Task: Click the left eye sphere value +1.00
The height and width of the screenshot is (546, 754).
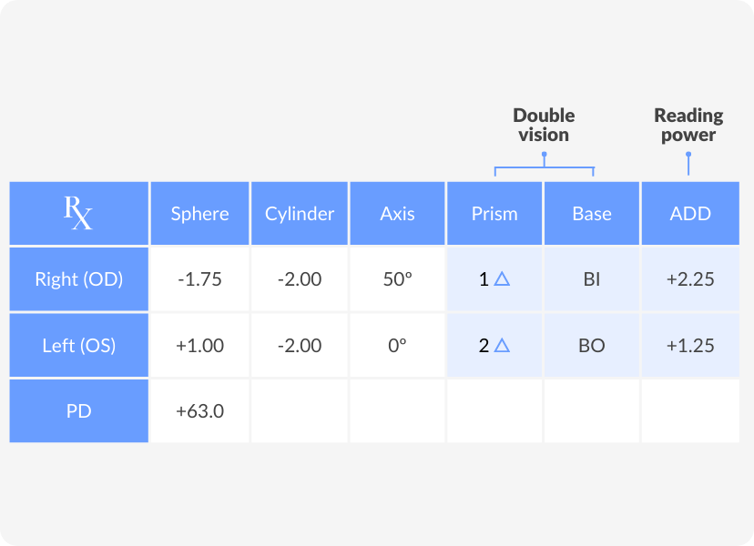Action: pos(200,346)
